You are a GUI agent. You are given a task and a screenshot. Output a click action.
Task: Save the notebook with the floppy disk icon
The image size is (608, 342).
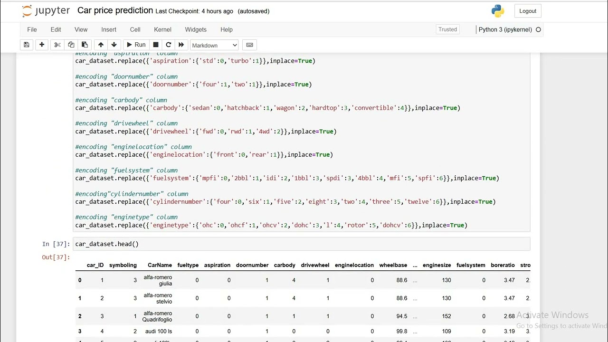click(x=27, y=45)
